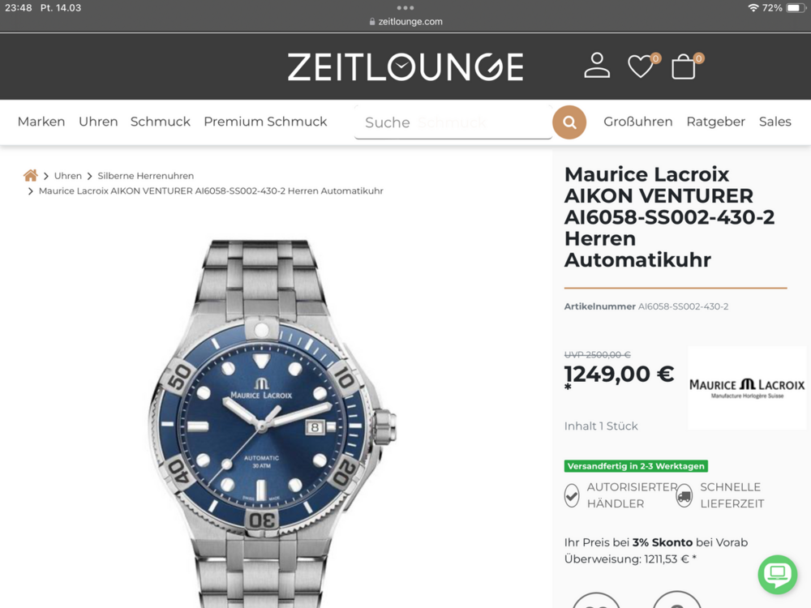Open the Uhren menu
The width and height of the screenshot is (811, 608).
[98, 122]
